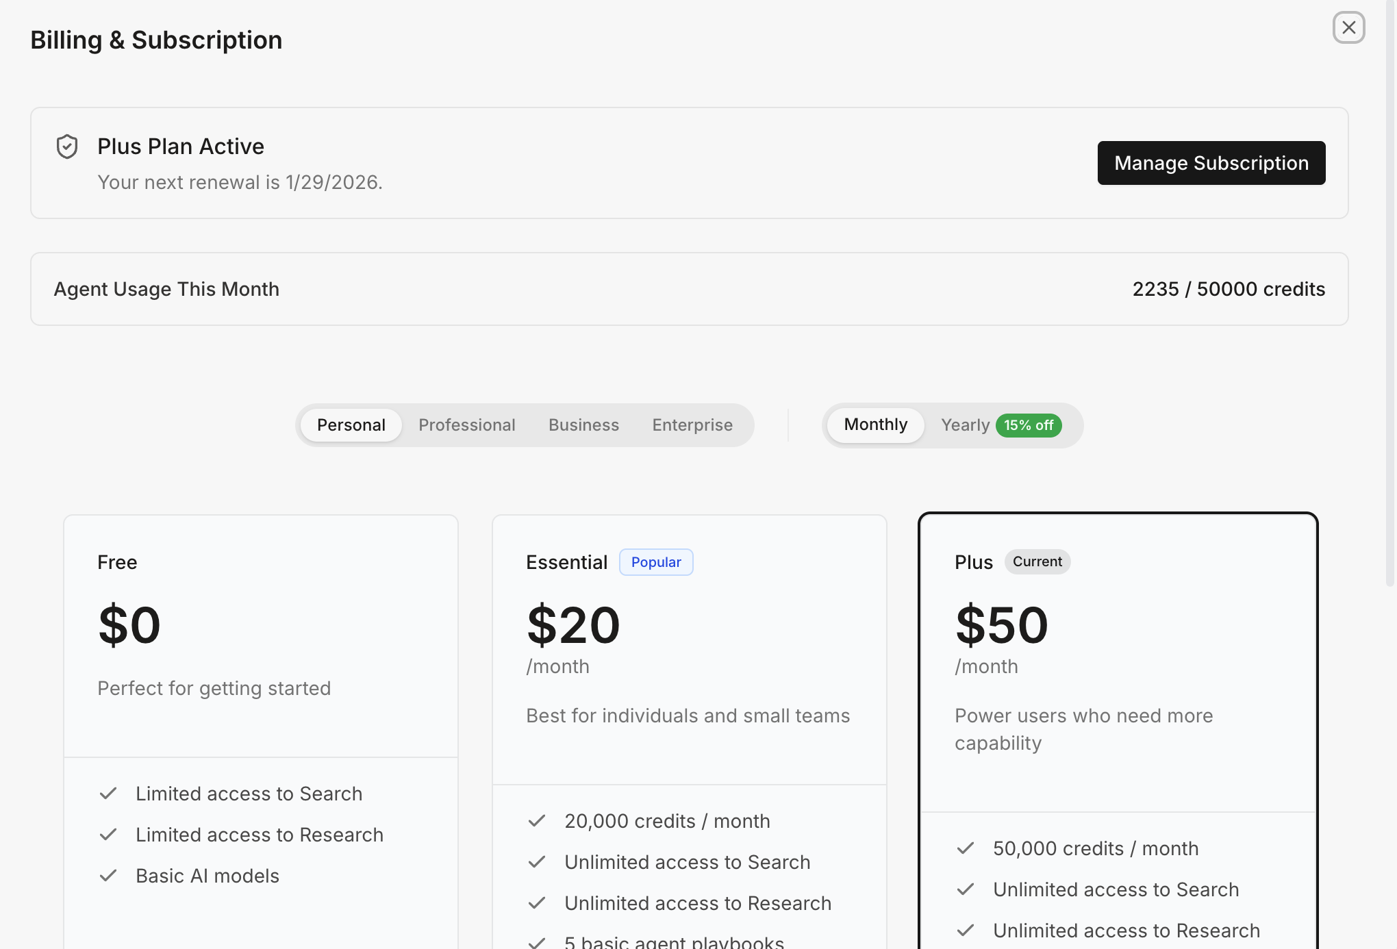Switch to Yearly billing
This screenshot has height=949, width=1397.
click(x=965, y=425)
